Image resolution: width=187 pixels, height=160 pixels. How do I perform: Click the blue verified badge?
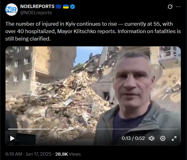coord(72,6)
